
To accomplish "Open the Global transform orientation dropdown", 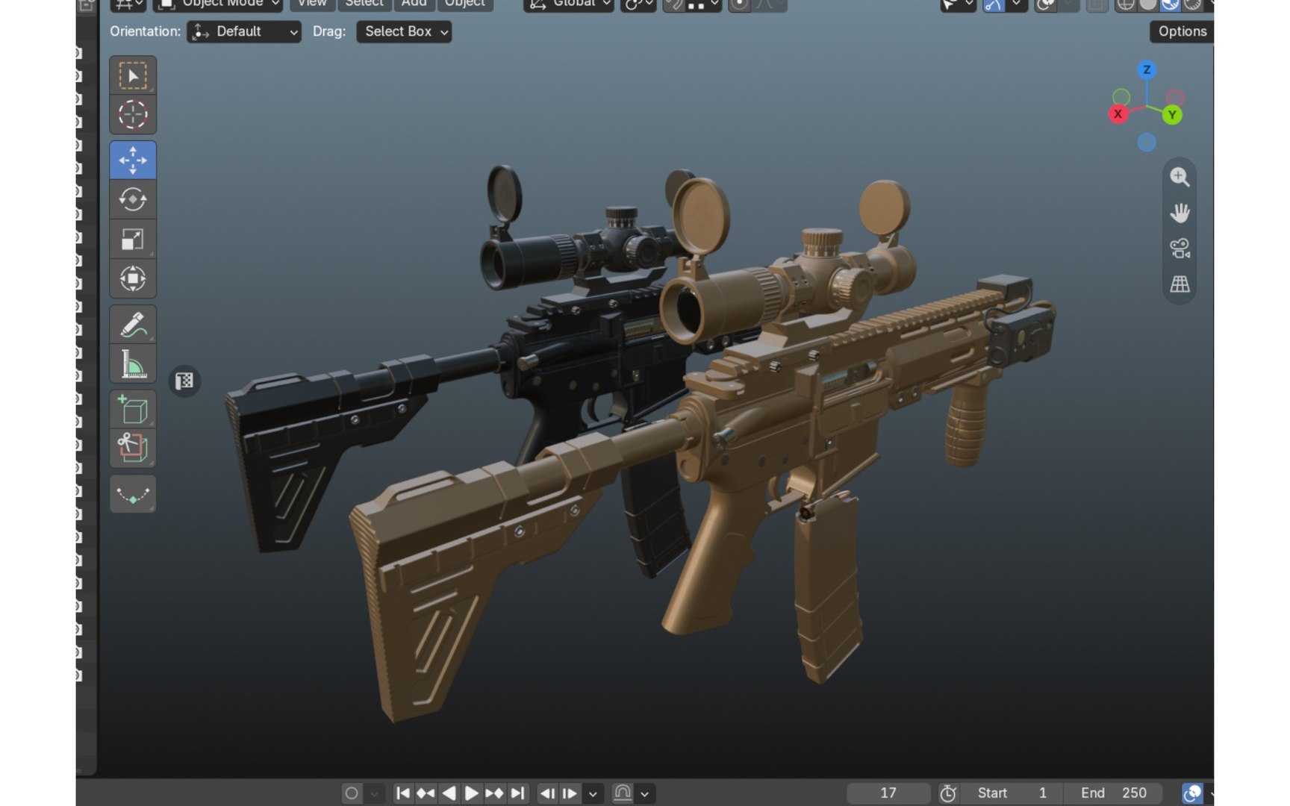I will 569,5.
